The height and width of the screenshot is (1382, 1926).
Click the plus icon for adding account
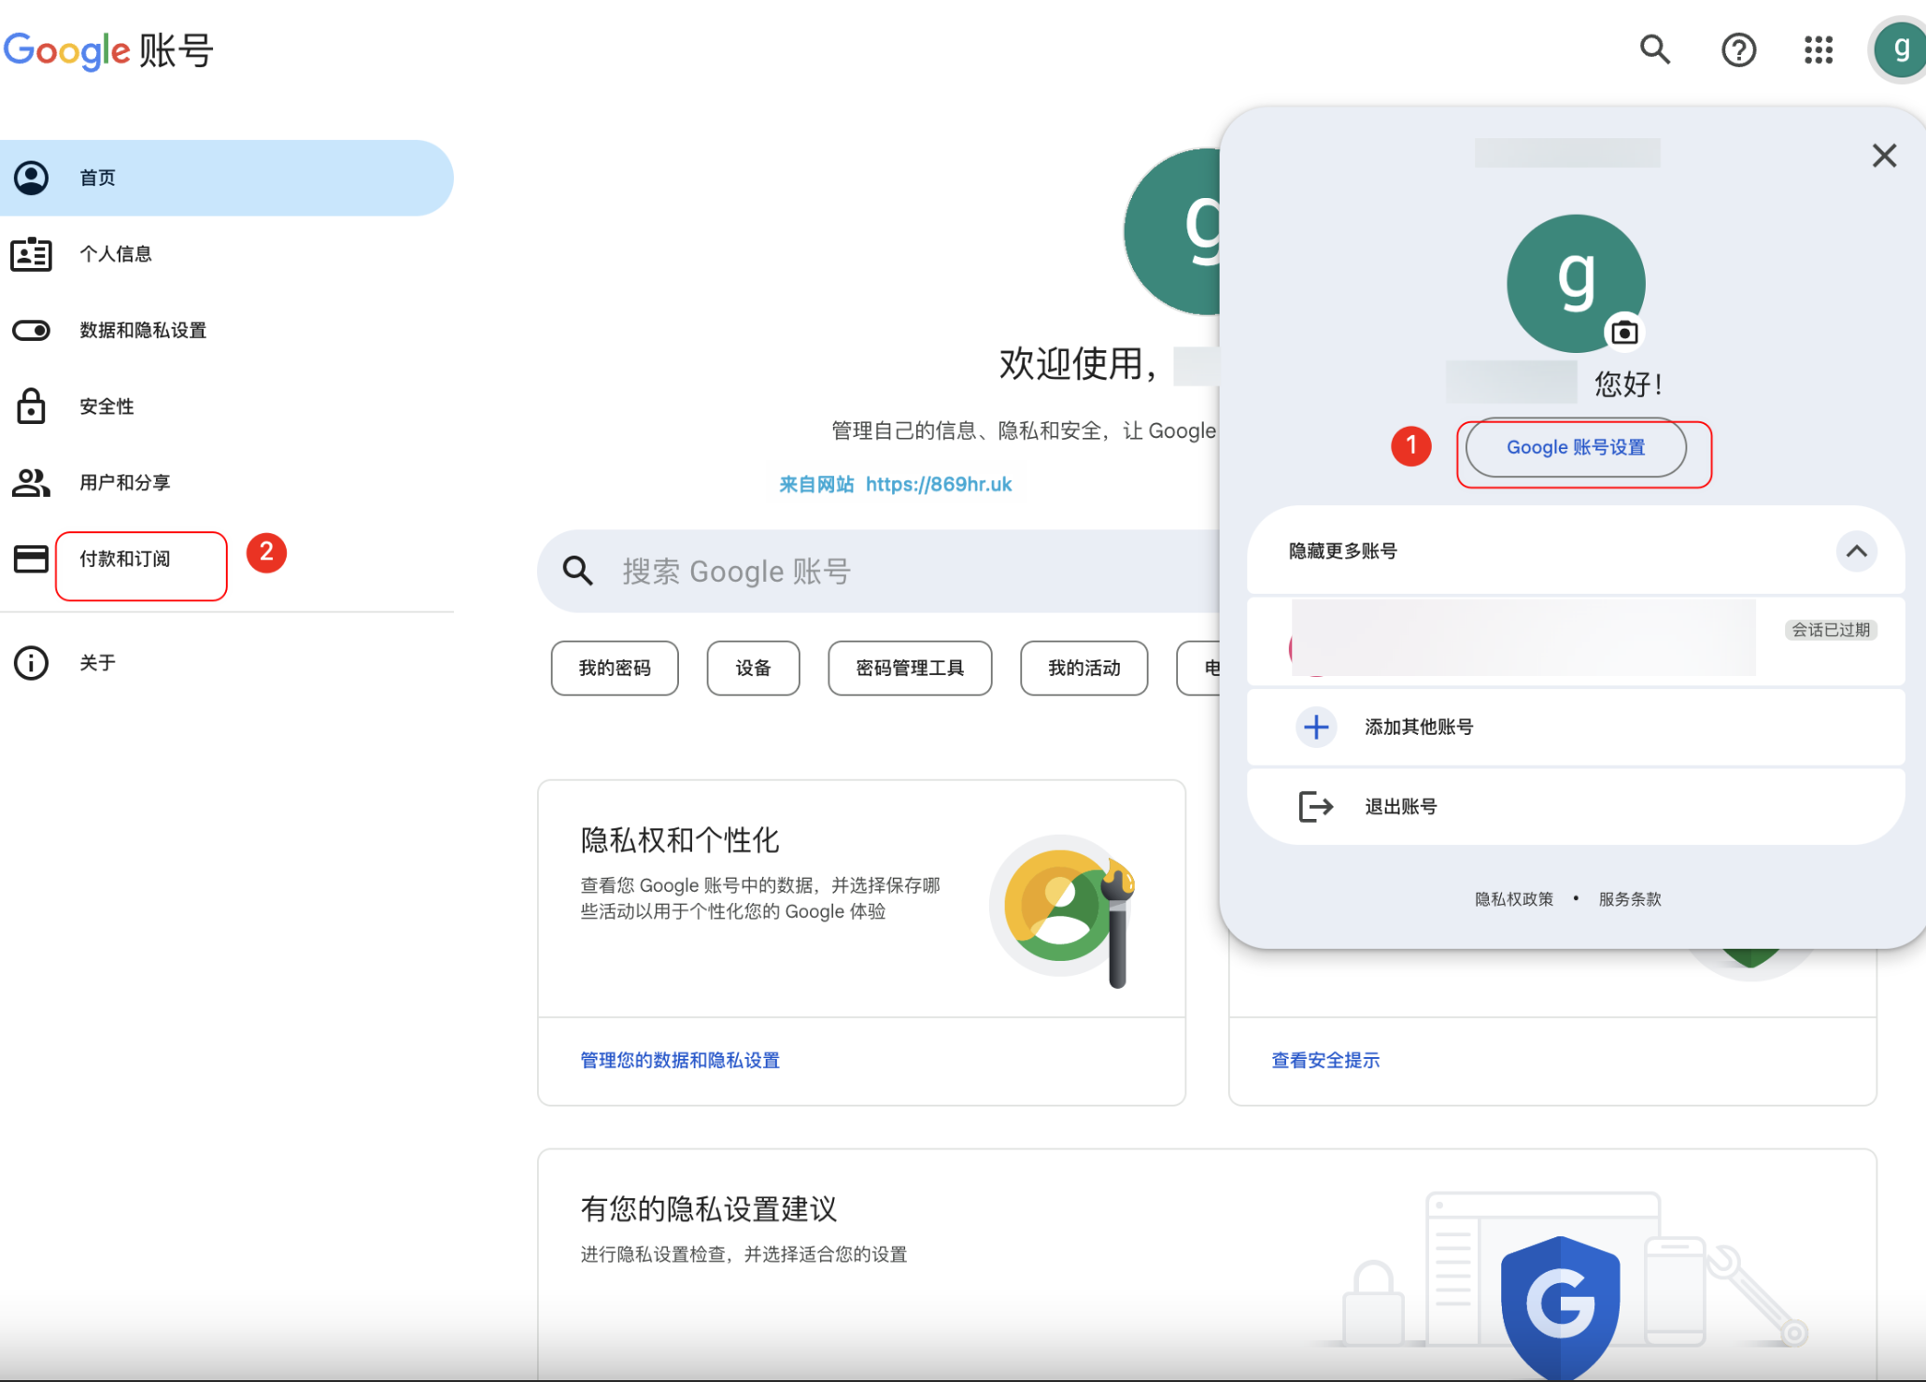pos(1316,726)
